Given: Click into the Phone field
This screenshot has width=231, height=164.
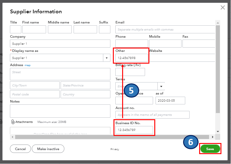Looking at the screenshot, I should click(132, 44).
